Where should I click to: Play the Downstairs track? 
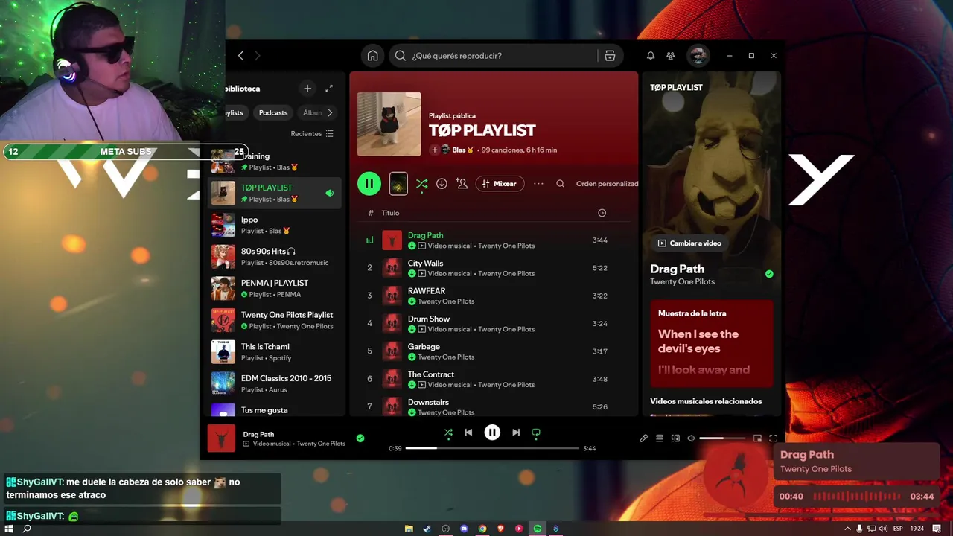[494, 406]
